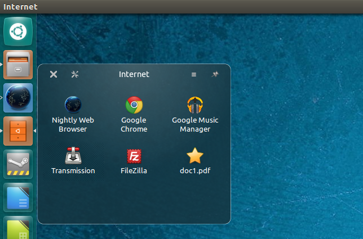Click the Internet heading in the popup
This screenshot has width=363, height=239.
(x=134, y=74)
